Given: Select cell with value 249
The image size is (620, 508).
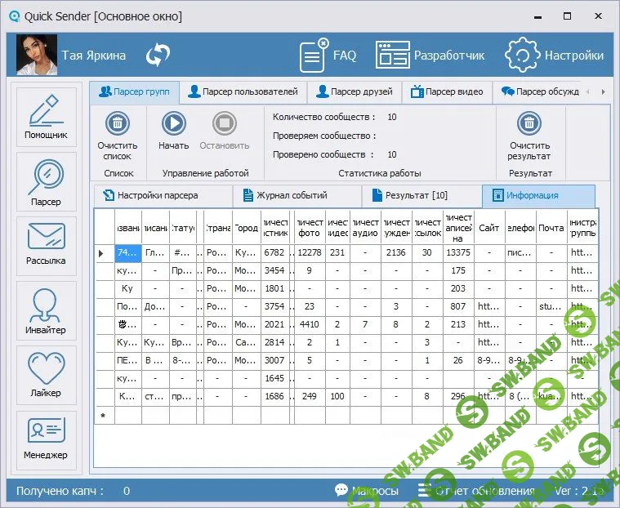Looking at the screenshot, I should (310, 396).
